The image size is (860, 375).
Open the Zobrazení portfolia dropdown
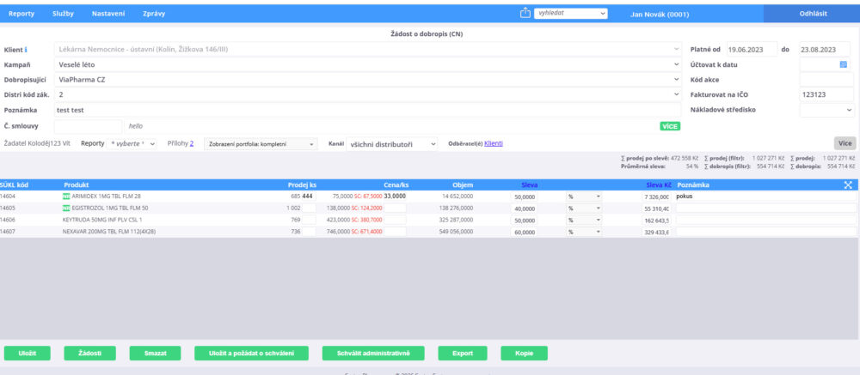click(x=261, y=144)
